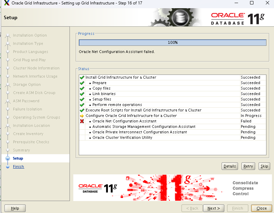Image resolution: width=274 pixels, height=213 pixels.
Task: Click the red X failed icon
Action: [82, 121]
